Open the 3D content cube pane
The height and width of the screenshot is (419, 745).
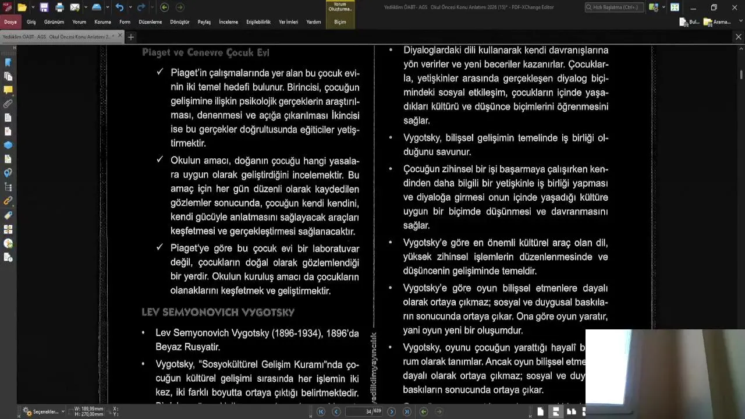(x=8, y=145)
